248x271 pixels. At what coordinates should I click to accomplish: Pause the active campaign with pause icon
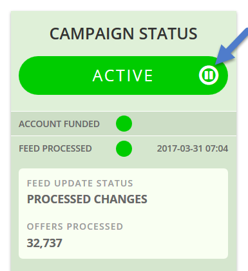pyautogui.click(x=209, y=75)
